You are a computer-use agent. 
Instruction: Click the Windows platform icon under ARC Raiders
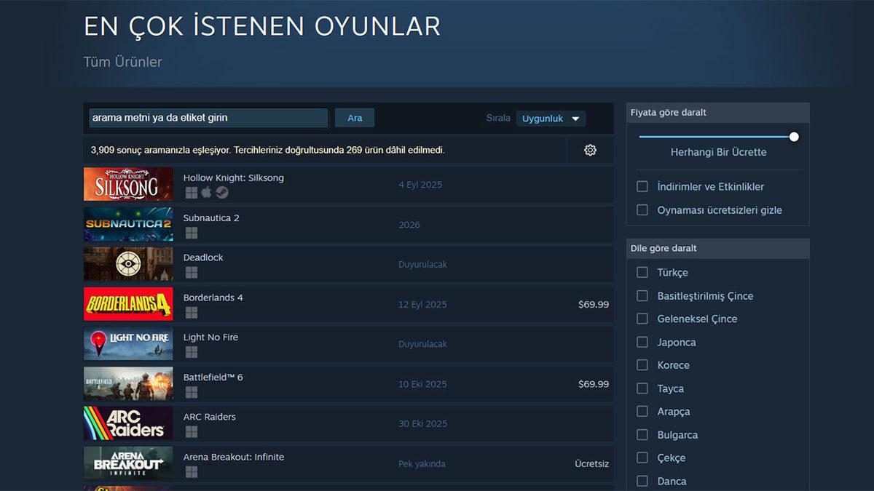point(191,431)
